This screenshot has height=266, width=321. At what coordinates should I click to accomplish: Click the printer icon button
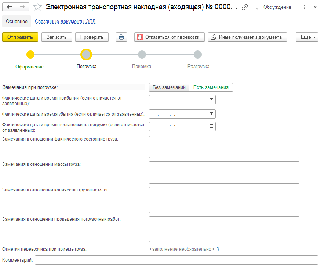[121, 37]
